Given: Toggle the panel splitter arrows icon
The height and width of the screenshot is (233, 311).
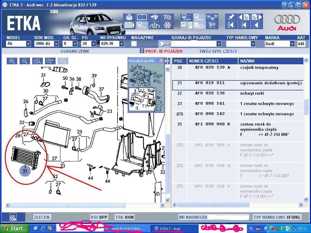Looking at the screenshot, I should [x=167, y=61].
